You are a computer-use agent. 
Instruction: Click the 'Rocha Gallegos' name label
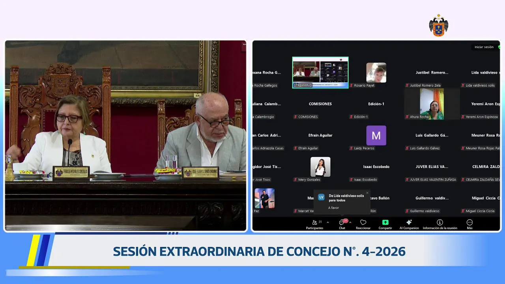[265, 85]
